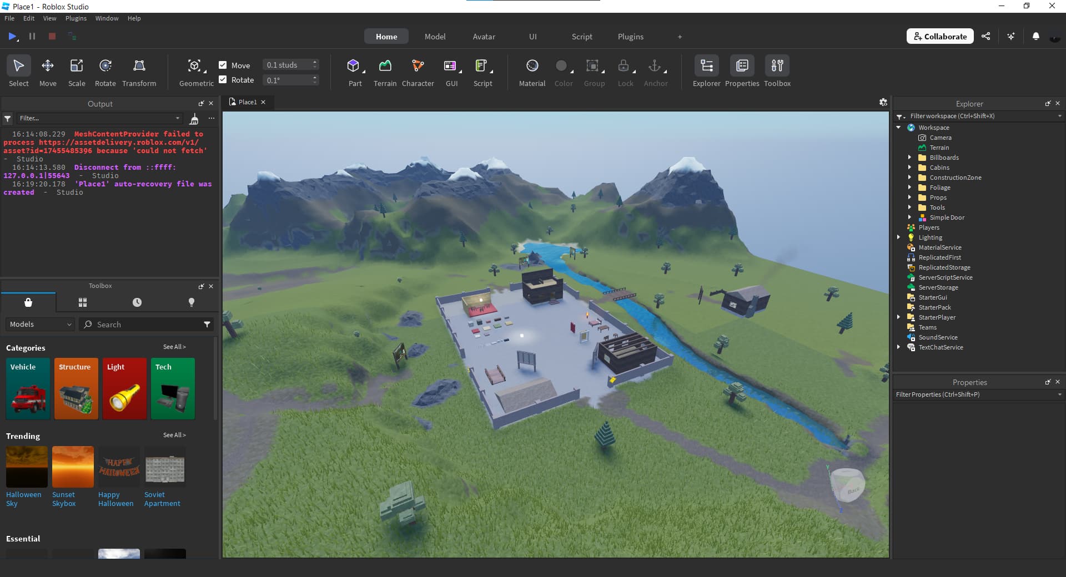Image resolution: width=1066 pixels, height=577 pixels.
Task: Collapse the Workspace tree node
Action: (899, 127)
